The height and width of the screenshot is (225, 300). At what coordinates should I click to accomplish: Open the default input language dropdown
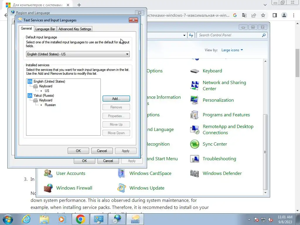coord(78,54)
